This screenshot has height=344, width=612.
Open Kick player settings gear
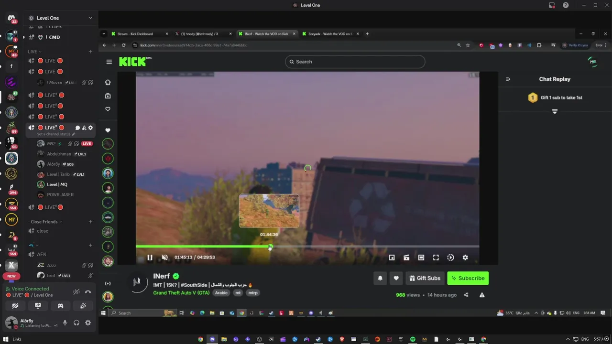[x=465, y=258]
